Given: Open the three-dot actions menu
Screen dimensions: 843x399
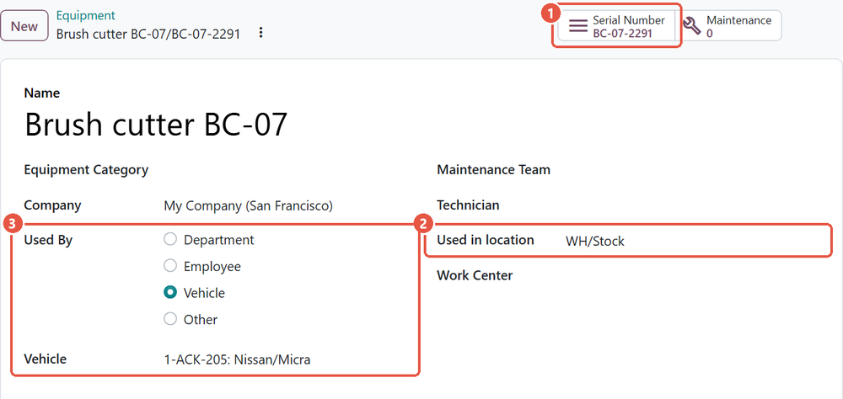Looking at the screenshot, I should click(260, 33).
